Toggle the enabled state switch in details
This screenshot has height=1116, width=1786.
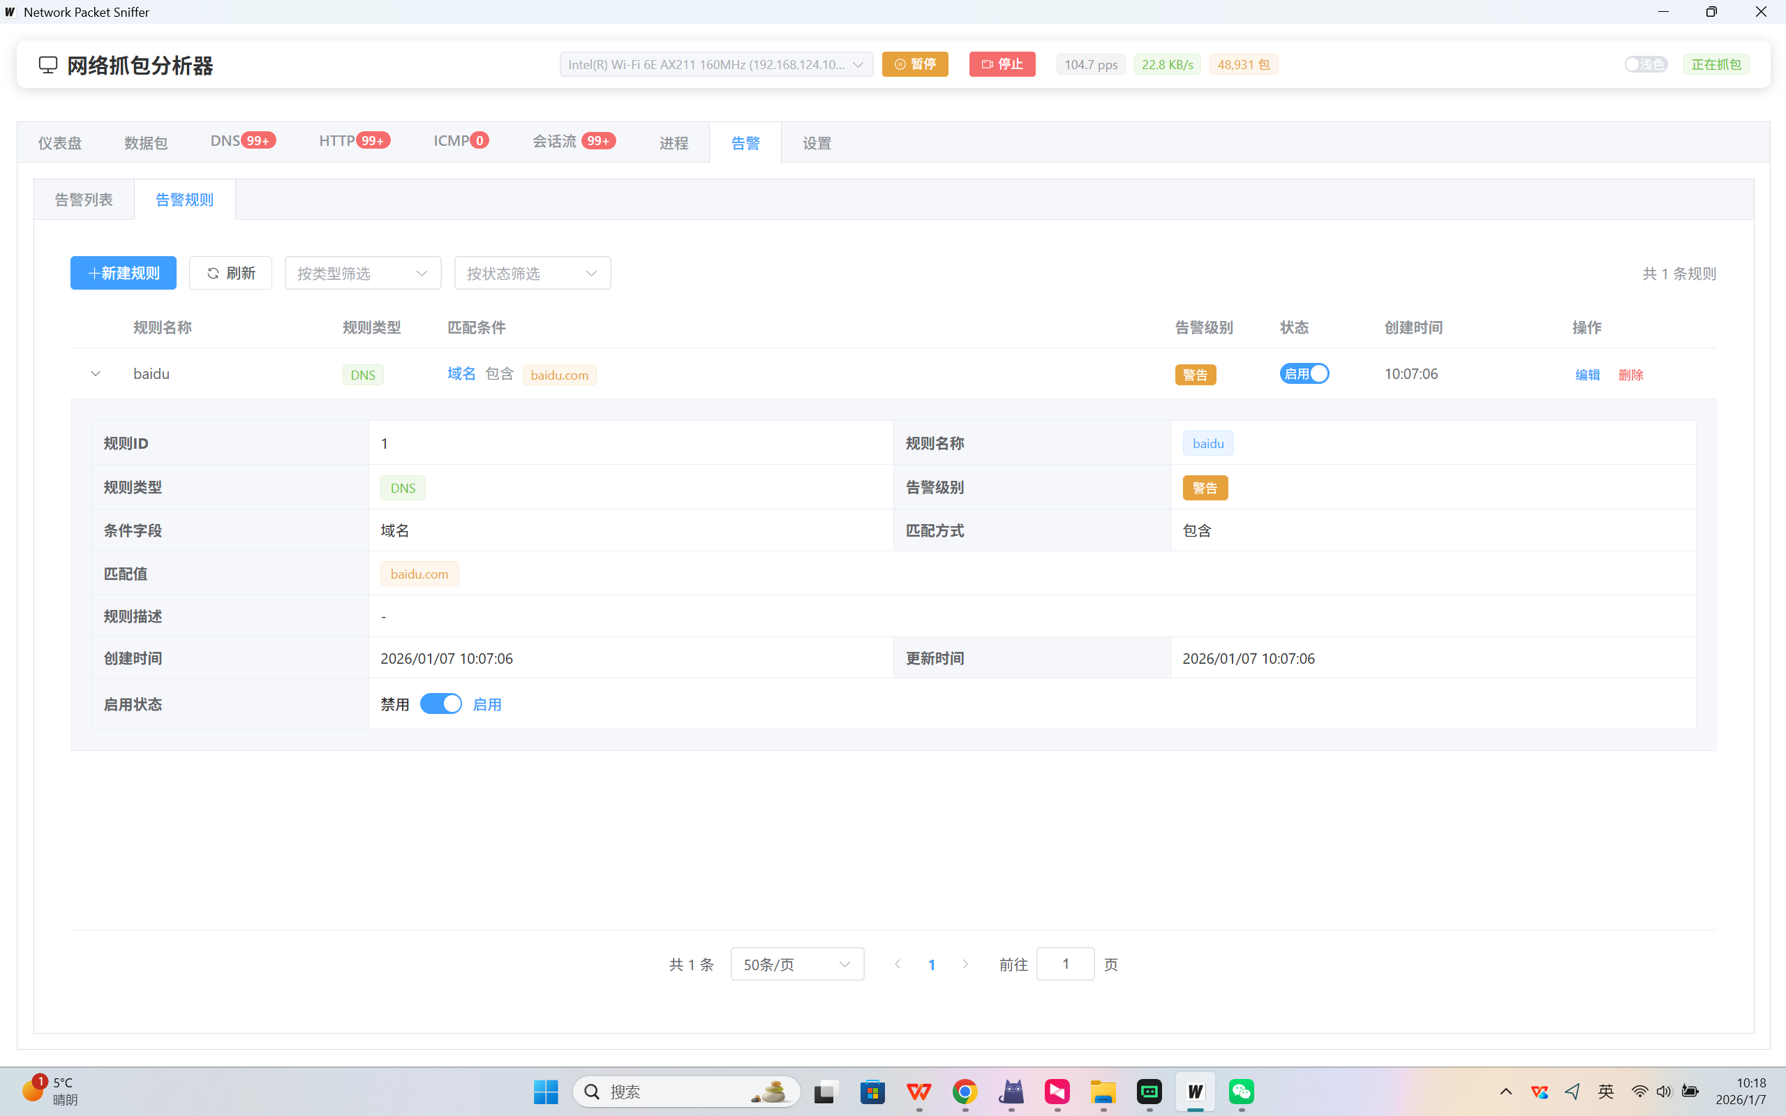[x=440, y=704]
